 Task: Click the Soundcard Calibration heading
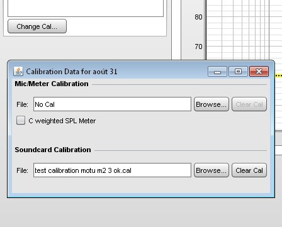point(53,150)
